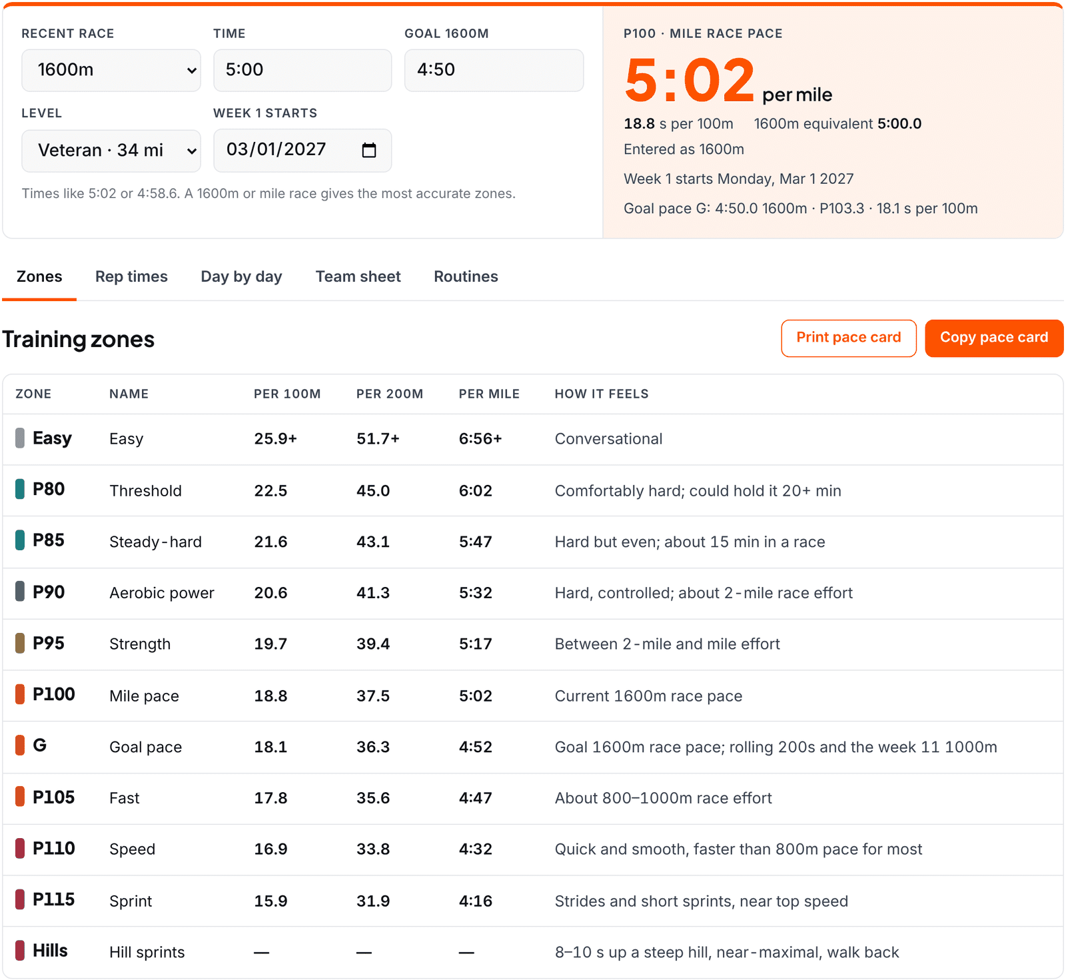Switch to the Team sheet tab

pyautogui.click(x=358, y=276)
